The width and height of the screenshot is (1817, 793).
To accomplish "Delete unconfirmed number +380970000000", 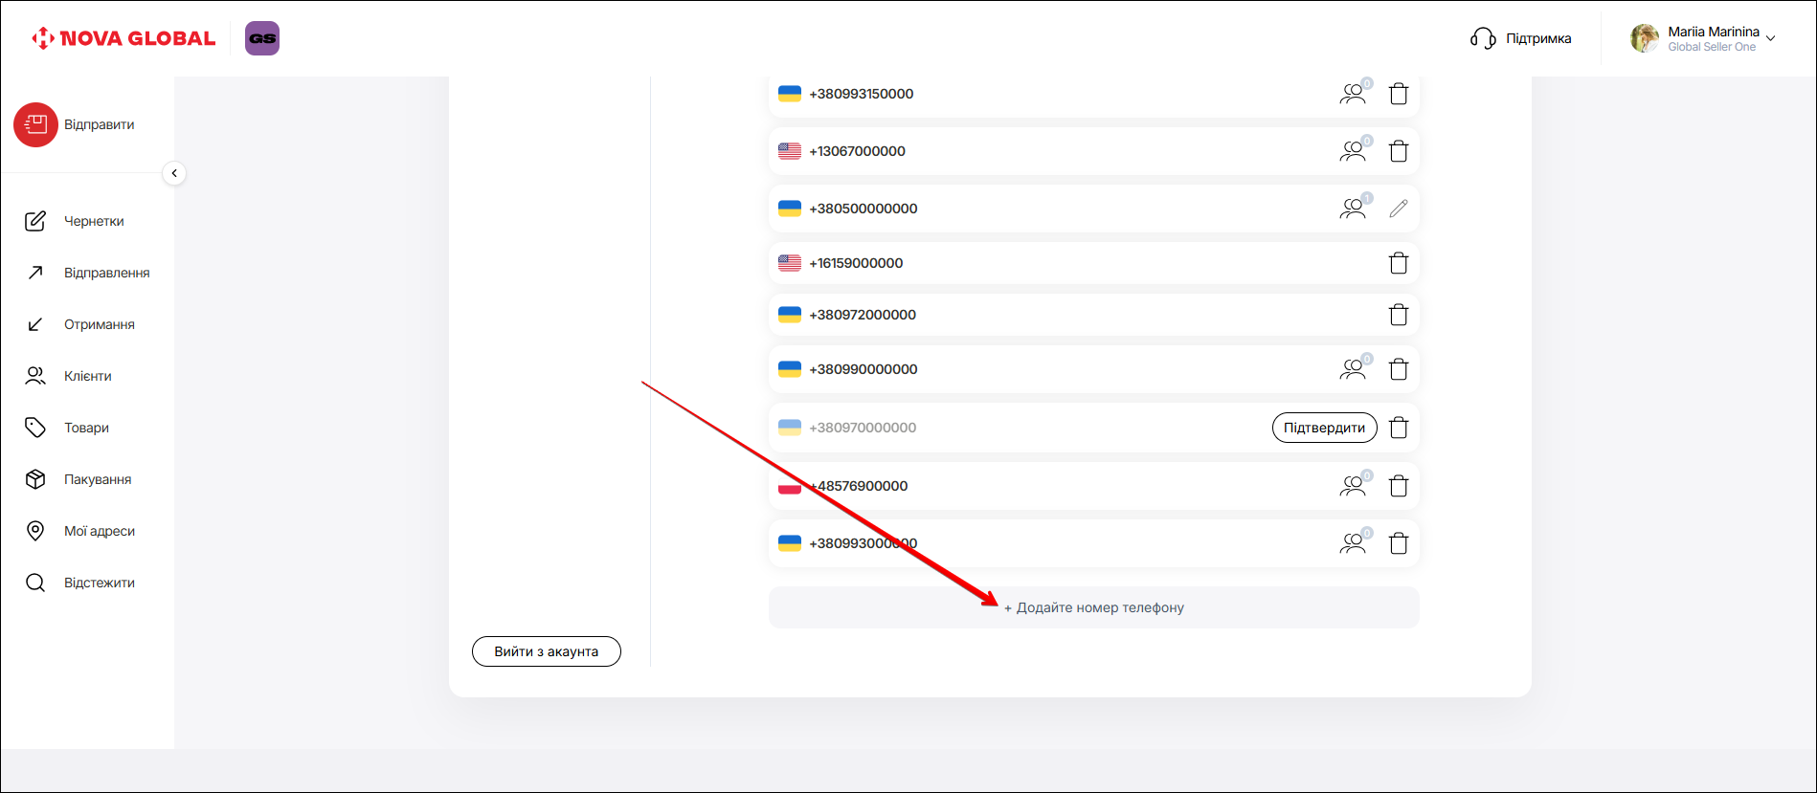I will pyautogui.click(x=1398, y=428).
